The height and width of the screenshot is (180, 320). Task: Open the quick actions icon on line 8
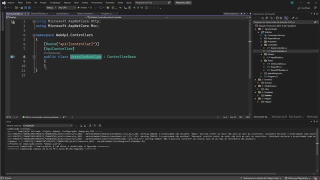(x=12, y=57)
